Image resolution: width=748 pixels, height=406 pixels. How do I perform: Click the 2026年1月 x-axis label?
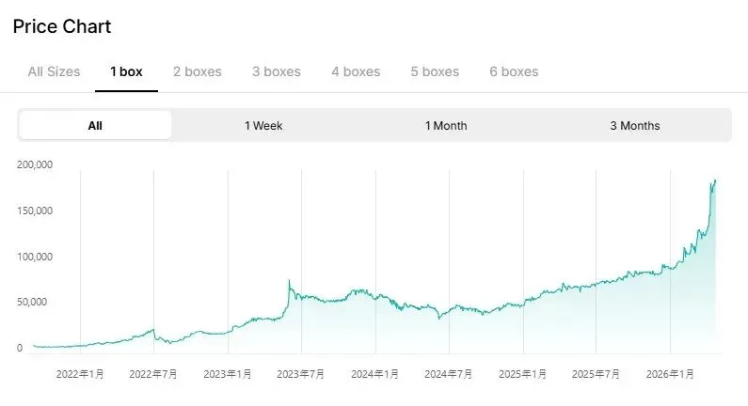pos(670,374)
